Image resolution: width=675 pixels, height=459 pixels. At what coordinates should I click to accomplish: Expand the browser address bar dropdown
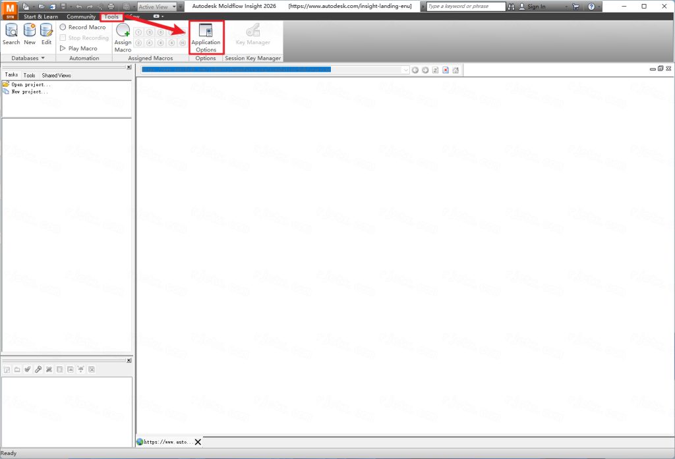pyautogui.click(x=405, y=70)
